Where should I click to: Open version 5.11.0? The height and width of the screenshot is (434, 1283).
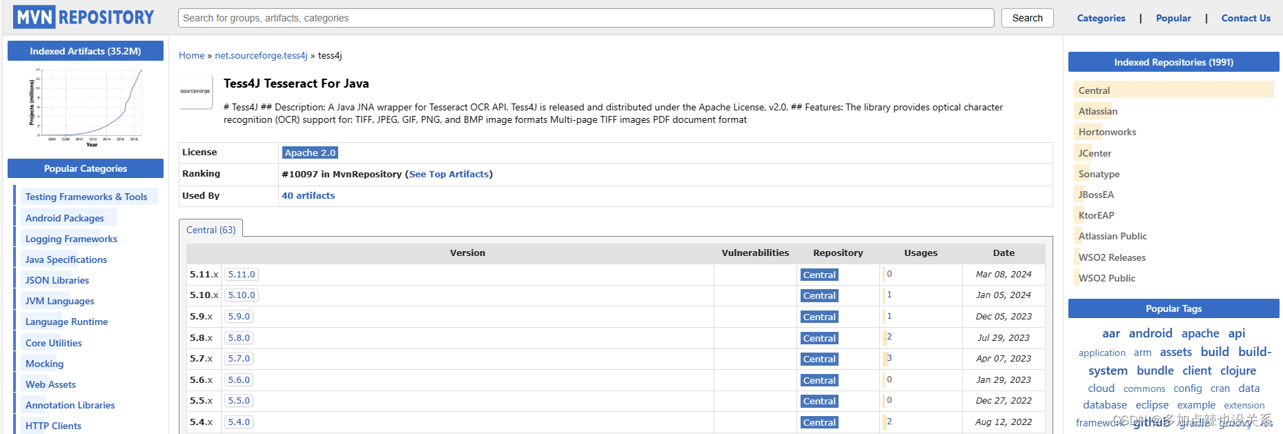(242, 274)
